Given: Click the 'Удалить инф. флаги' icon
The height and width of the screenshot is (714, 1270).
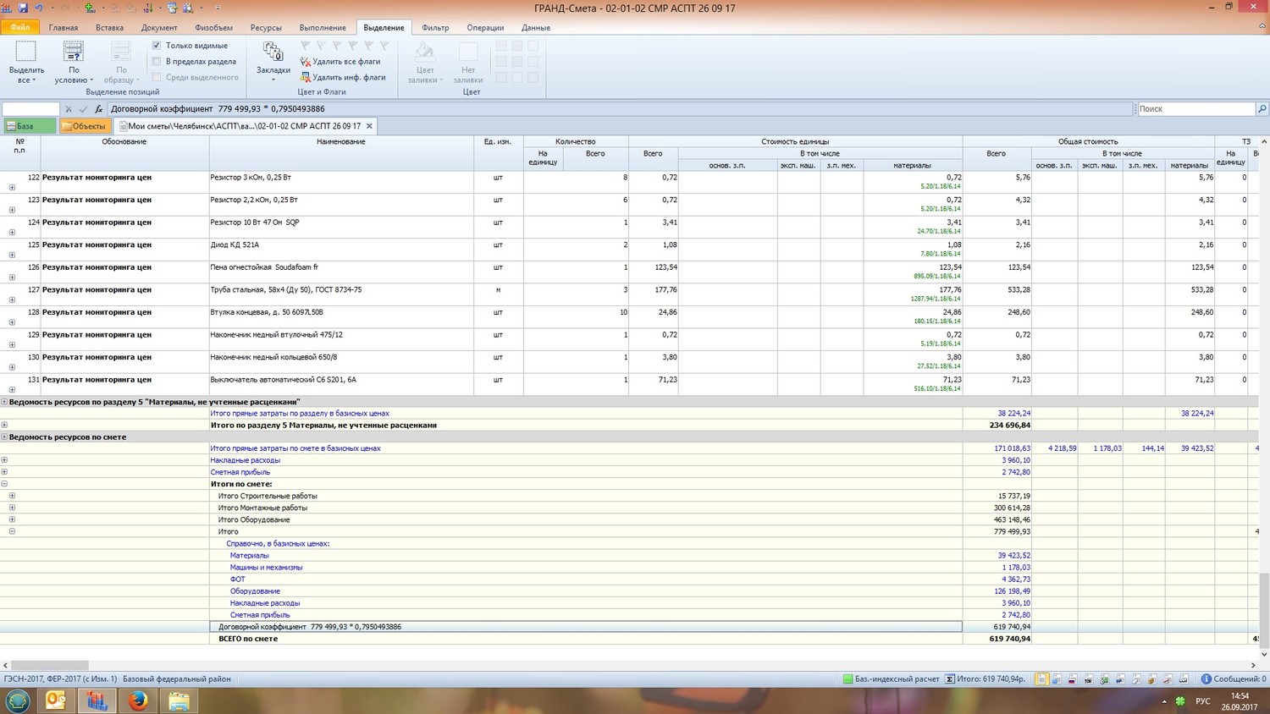Looking at the screenshot, I should [306, 77].
